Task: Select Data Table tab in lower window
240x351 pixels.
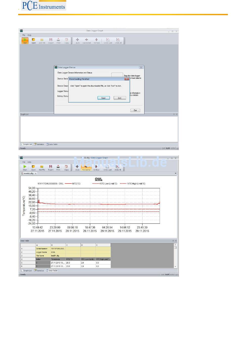Action: coord(52,271)
